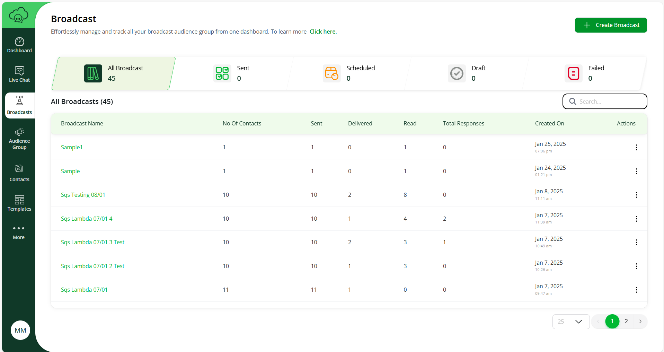Open actions menu for Sqs Lambda 07/01 3 Test

[636, 242]
